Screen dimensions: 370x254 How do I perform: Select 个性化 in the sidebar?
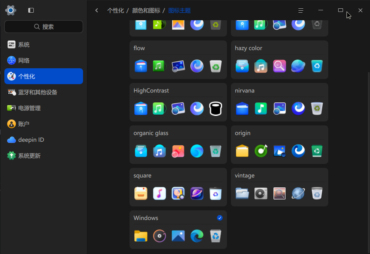pyautogui.click(x=44, y=76)
